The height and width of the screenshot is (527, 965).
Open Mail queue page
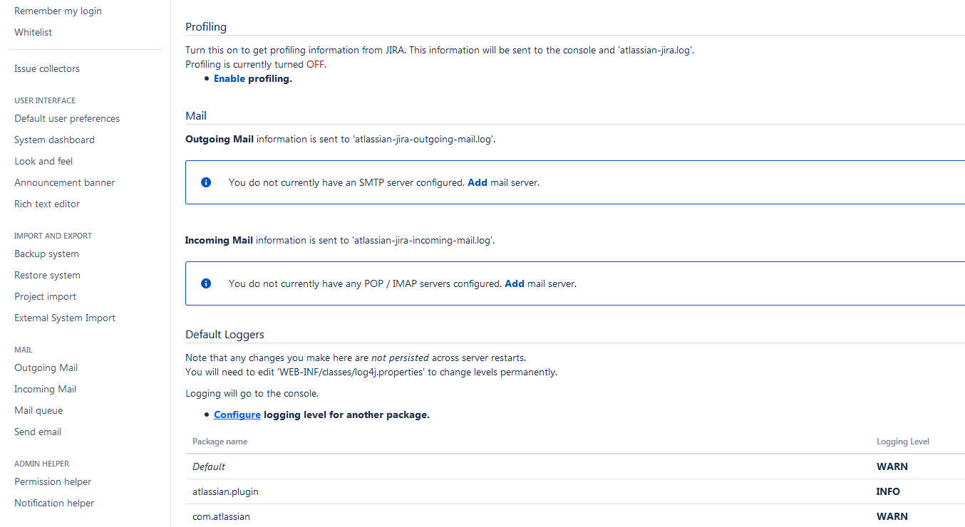[38, 410]
